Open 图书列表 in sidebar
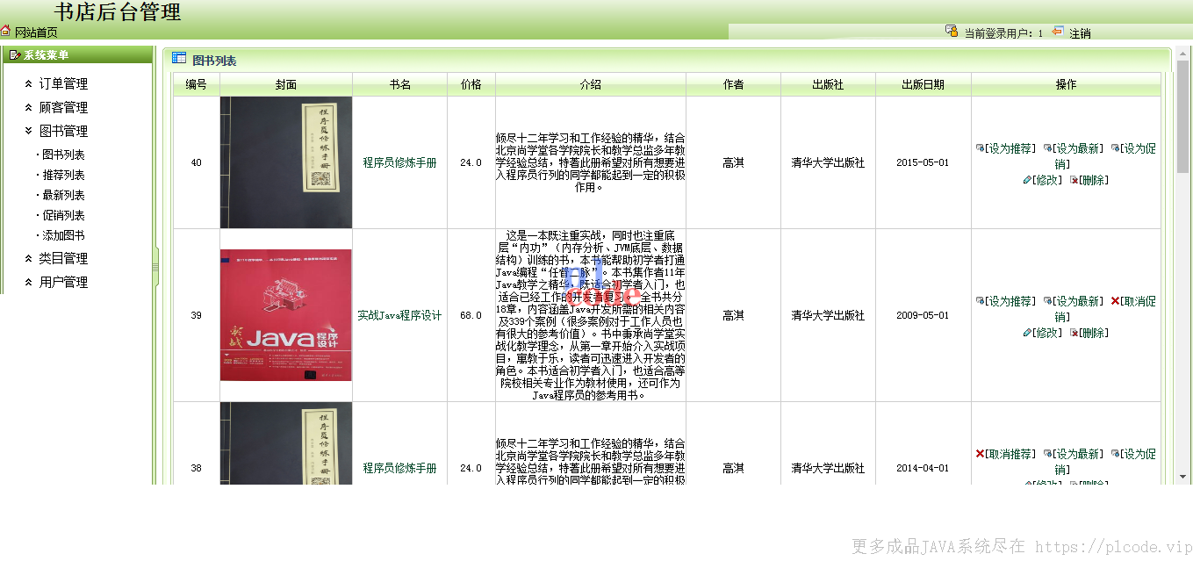1193x561 pixels. tap(63, 155)
